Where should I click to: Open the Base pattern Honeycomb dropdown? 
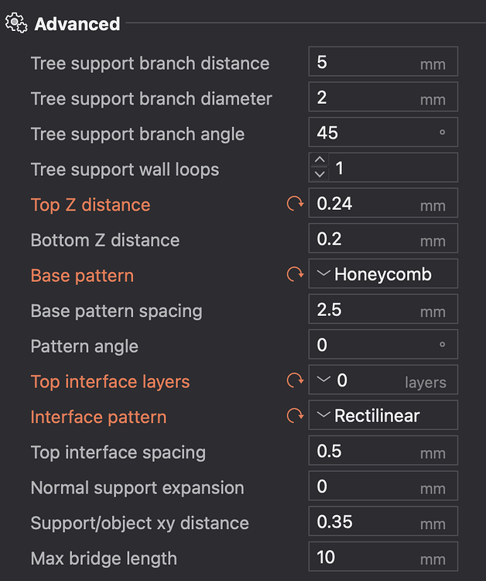[383, 273]
